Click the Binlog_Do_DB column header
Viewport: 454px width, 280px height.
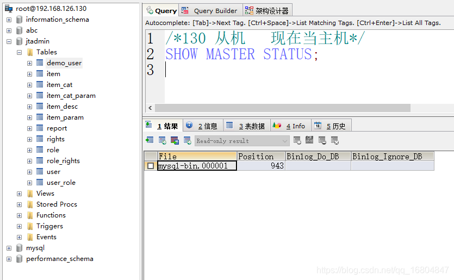[x=318, y=157]
